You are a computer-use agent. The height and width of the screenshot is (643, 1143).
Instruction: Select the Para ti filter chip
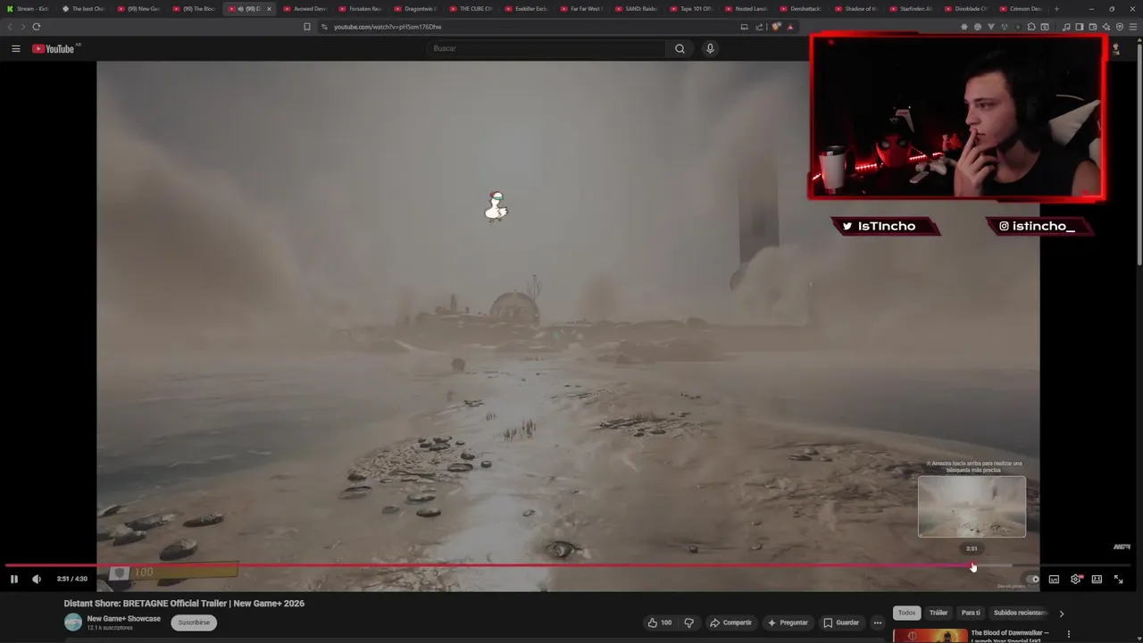click(971, 613)
